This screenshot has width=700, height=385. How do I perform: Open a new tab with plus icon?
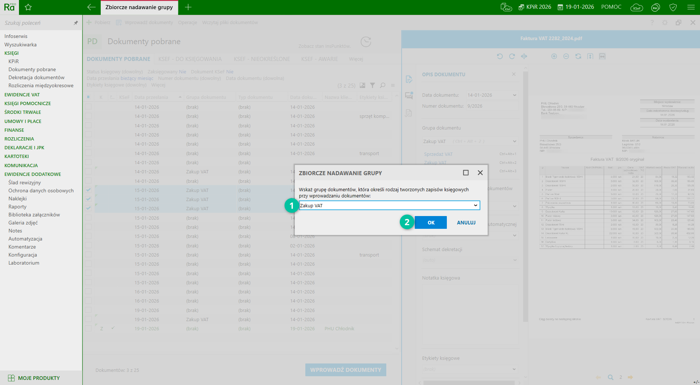188,7
